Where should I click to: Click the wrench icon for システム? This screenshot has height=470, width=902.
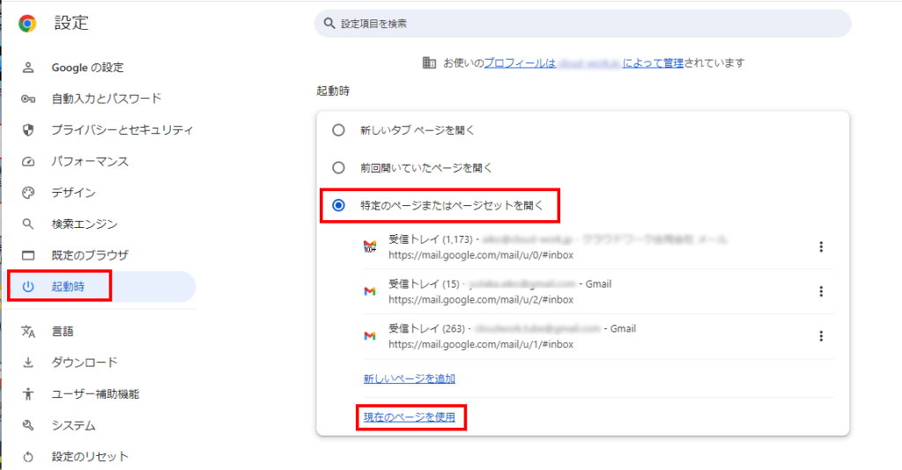tap(28, 425)
